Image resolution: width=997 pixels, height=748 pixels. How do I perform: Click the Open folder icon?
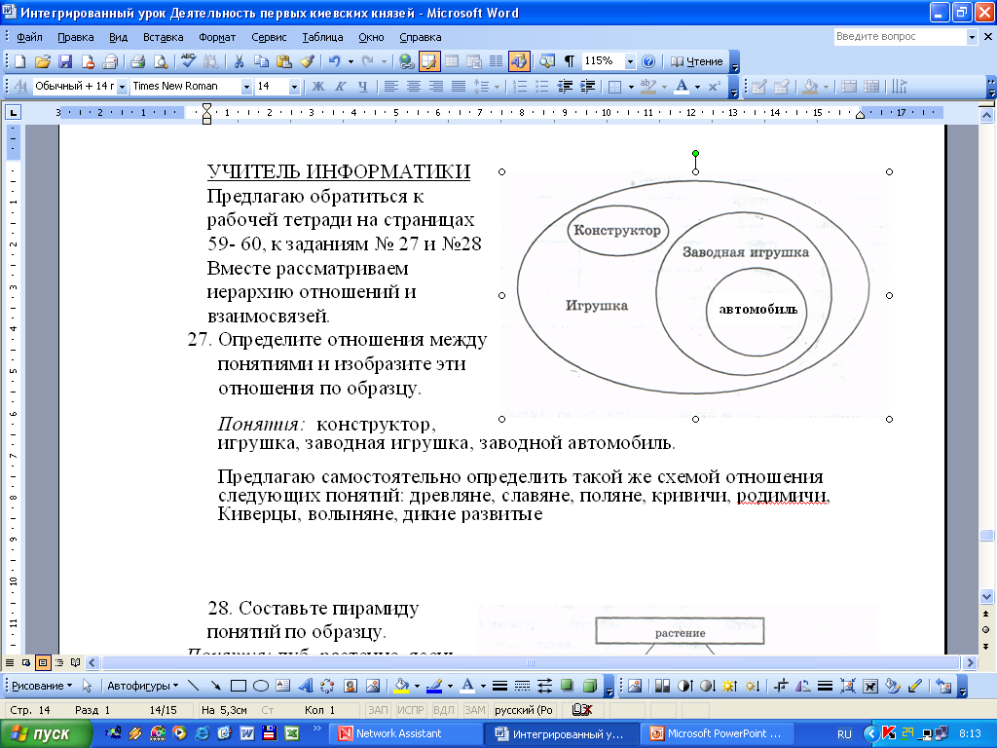tap(43, 61)
